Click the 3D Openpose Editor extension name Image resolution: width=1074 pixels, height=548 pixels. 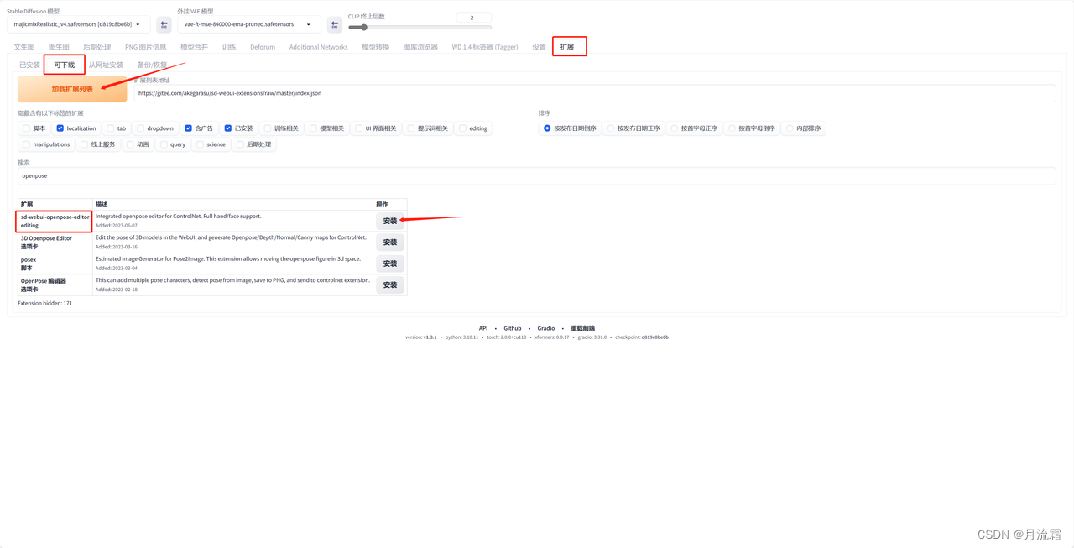coord(46,238)
